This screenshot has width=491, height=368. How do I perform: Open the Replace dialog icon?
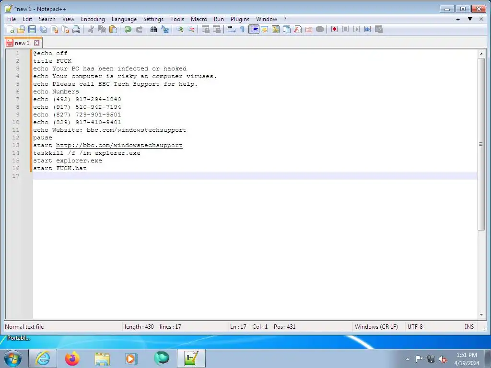click(165, 29)
